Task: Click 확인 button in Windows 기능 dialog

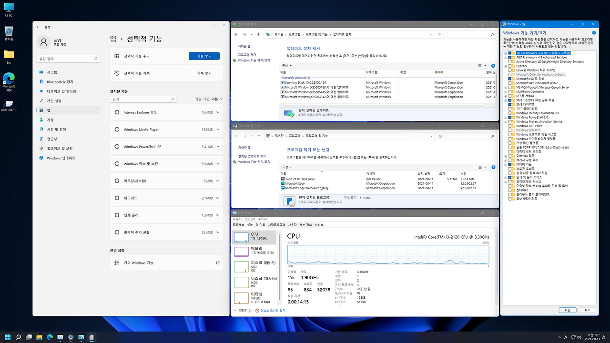Action: coord(568,310)
